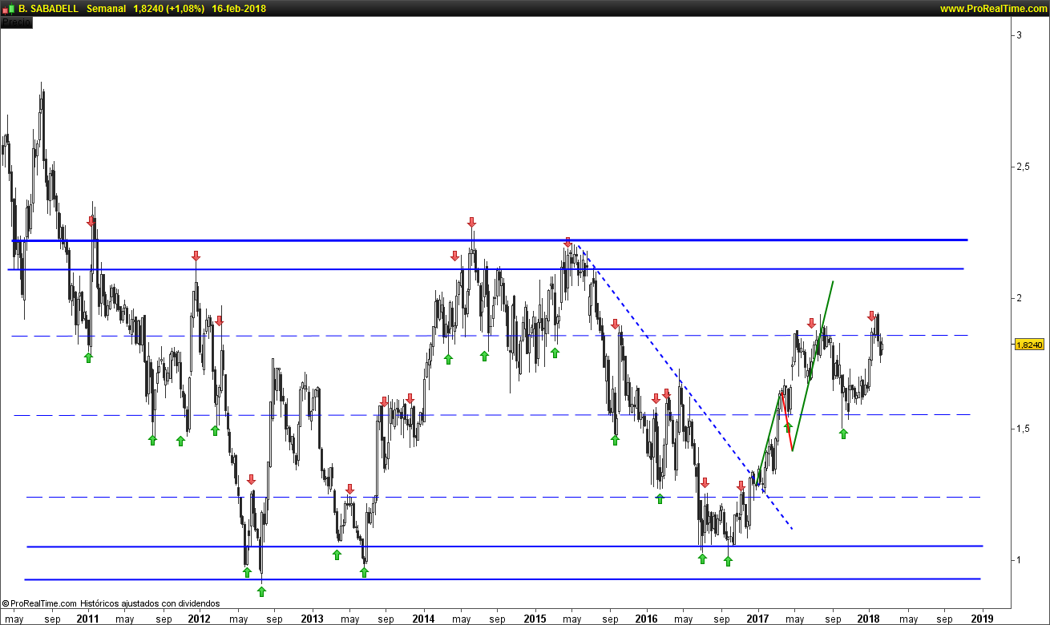Image resolution: width=1050 pixels, height=625 pixels.
Task: Open the www.ProRealTime.com link
Action: [992, 9]
